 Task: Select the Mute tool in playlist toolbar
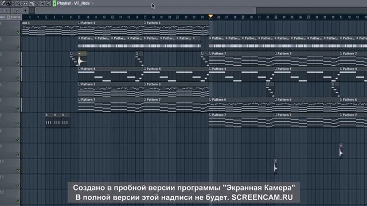pyautogui.click(x=20, y=3)
